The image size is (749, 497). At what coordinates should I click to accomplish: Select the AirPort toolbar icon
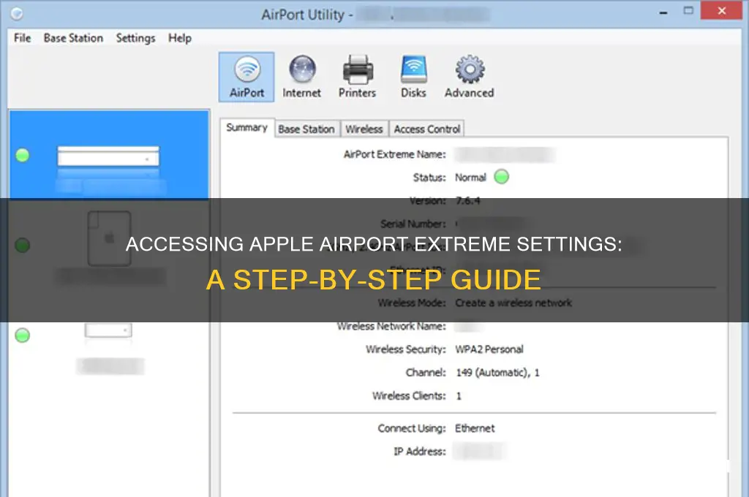pyautogui.click(x=246, y=77)
